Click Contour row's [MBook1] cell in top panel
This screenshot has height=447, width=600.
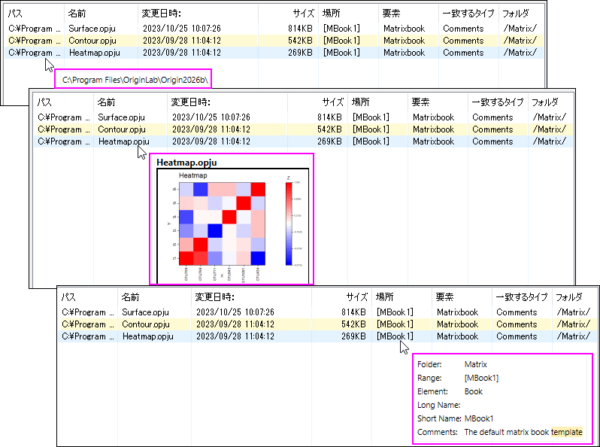coord(341,41)
